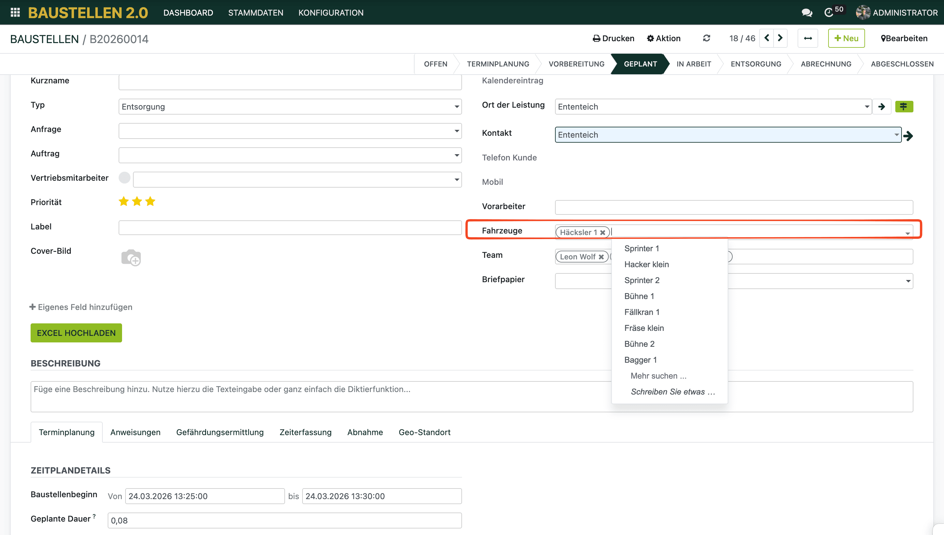Click the Excel Hochladen button
Screen dimensions: 944x535
pyautogui.click(x=76, y=333)
